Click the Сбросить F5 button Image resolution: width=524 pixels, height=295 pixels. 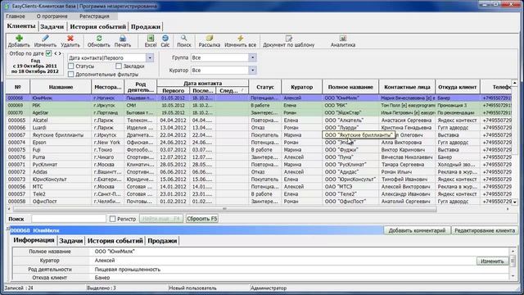tap(202, 219)
